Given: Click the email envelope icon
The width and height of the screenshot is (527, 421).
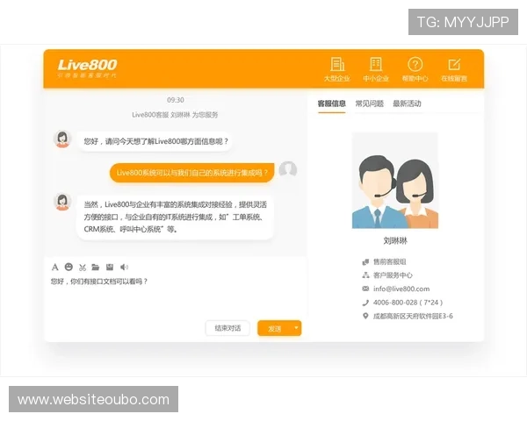Looking at the screenshot, I should 365,289.
